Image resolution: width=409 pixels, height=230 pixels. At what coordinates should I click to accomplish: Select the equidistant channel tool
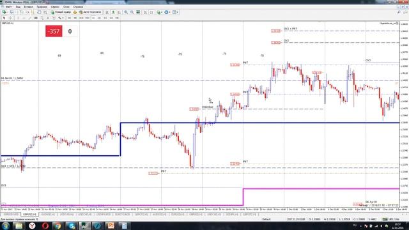(x=36, y=18)
